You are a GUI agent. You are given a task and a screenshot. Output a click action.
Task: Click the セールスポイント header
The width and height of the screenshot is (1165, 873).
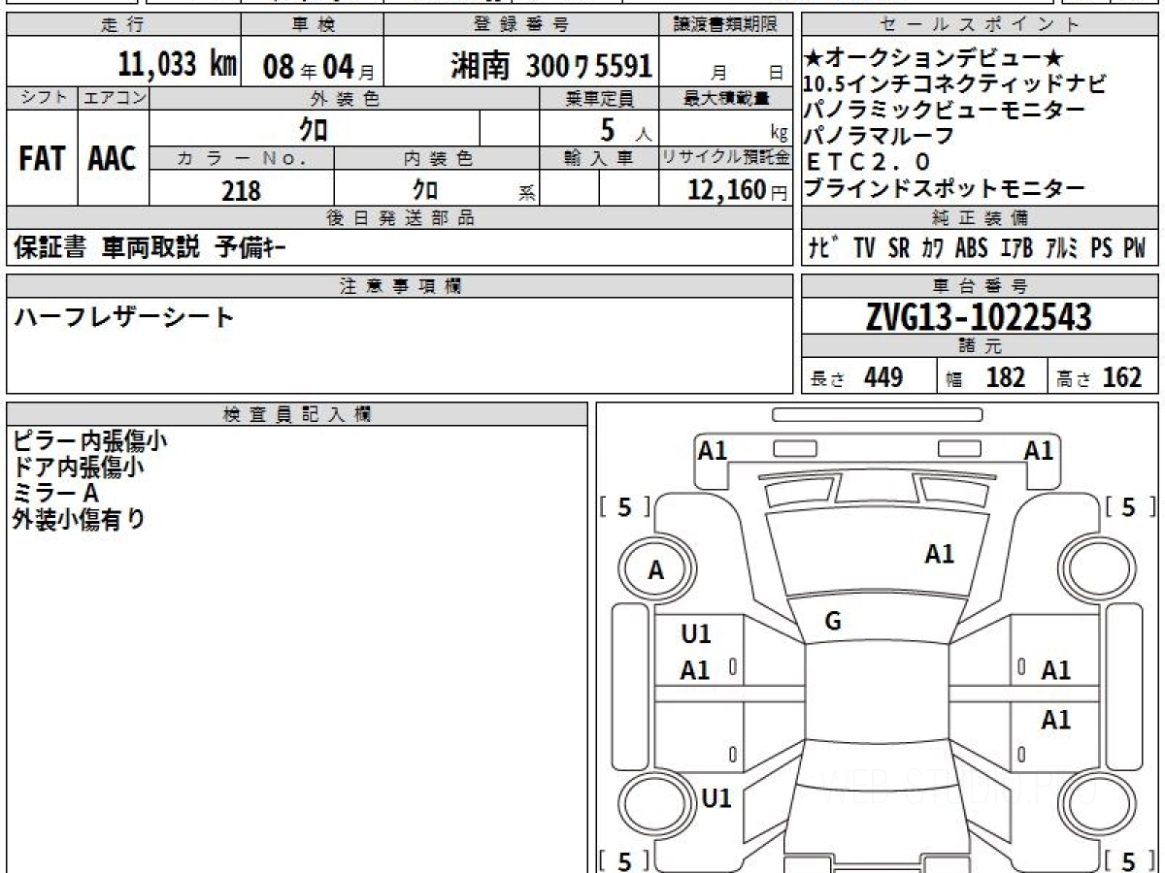pos(980,25)
